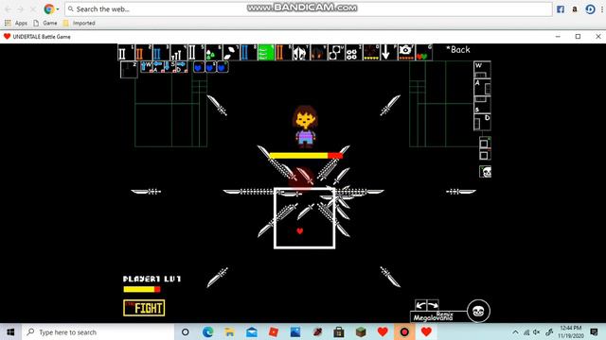Click the S platform direction box
The height and width of the screenshot is (340, 606).
pos(482,105)
